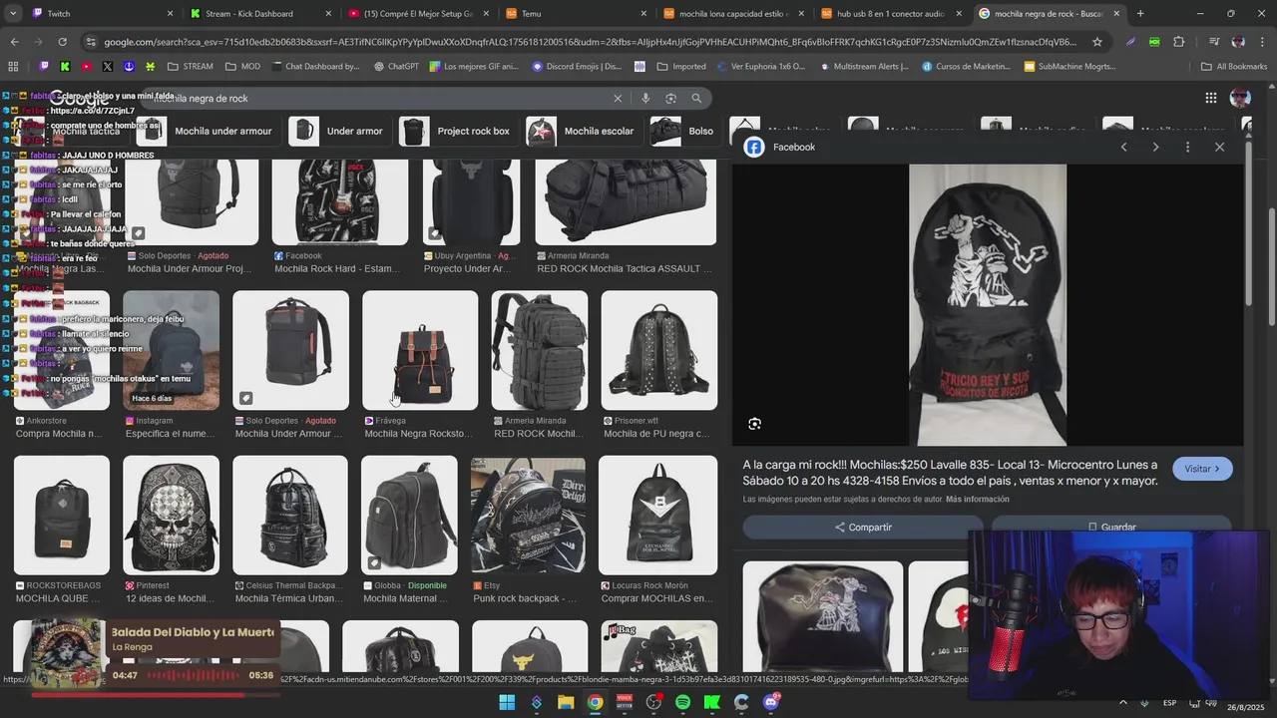Select the Mochila under armour filter chip
Screen dimensions: 1277x718
pos(206,131)
